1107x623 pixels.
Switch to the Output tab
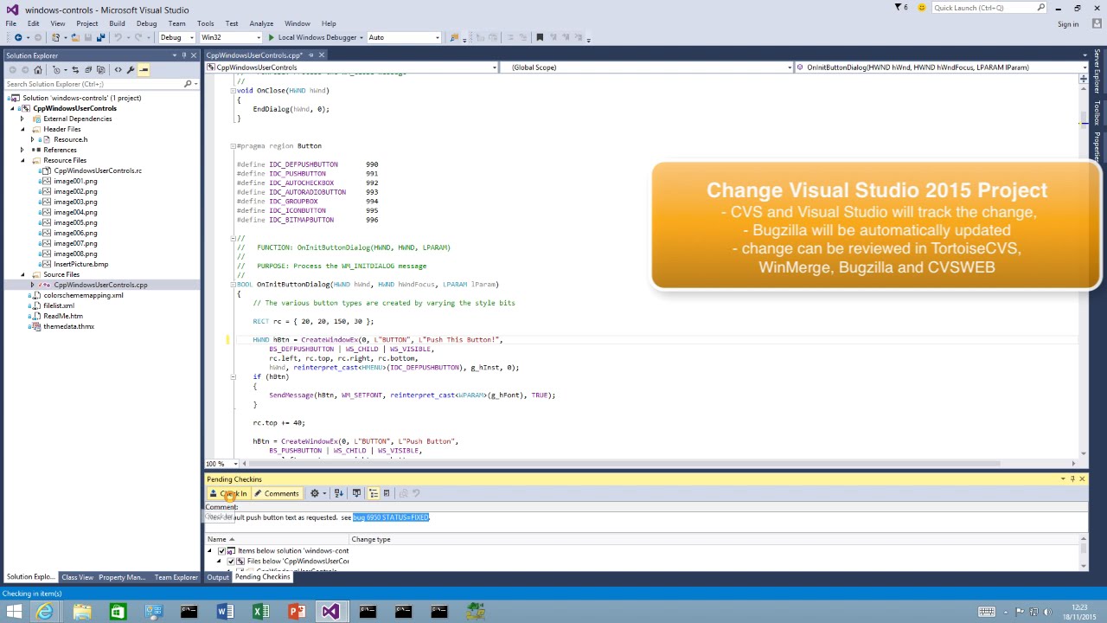click(x=218, y=577)
